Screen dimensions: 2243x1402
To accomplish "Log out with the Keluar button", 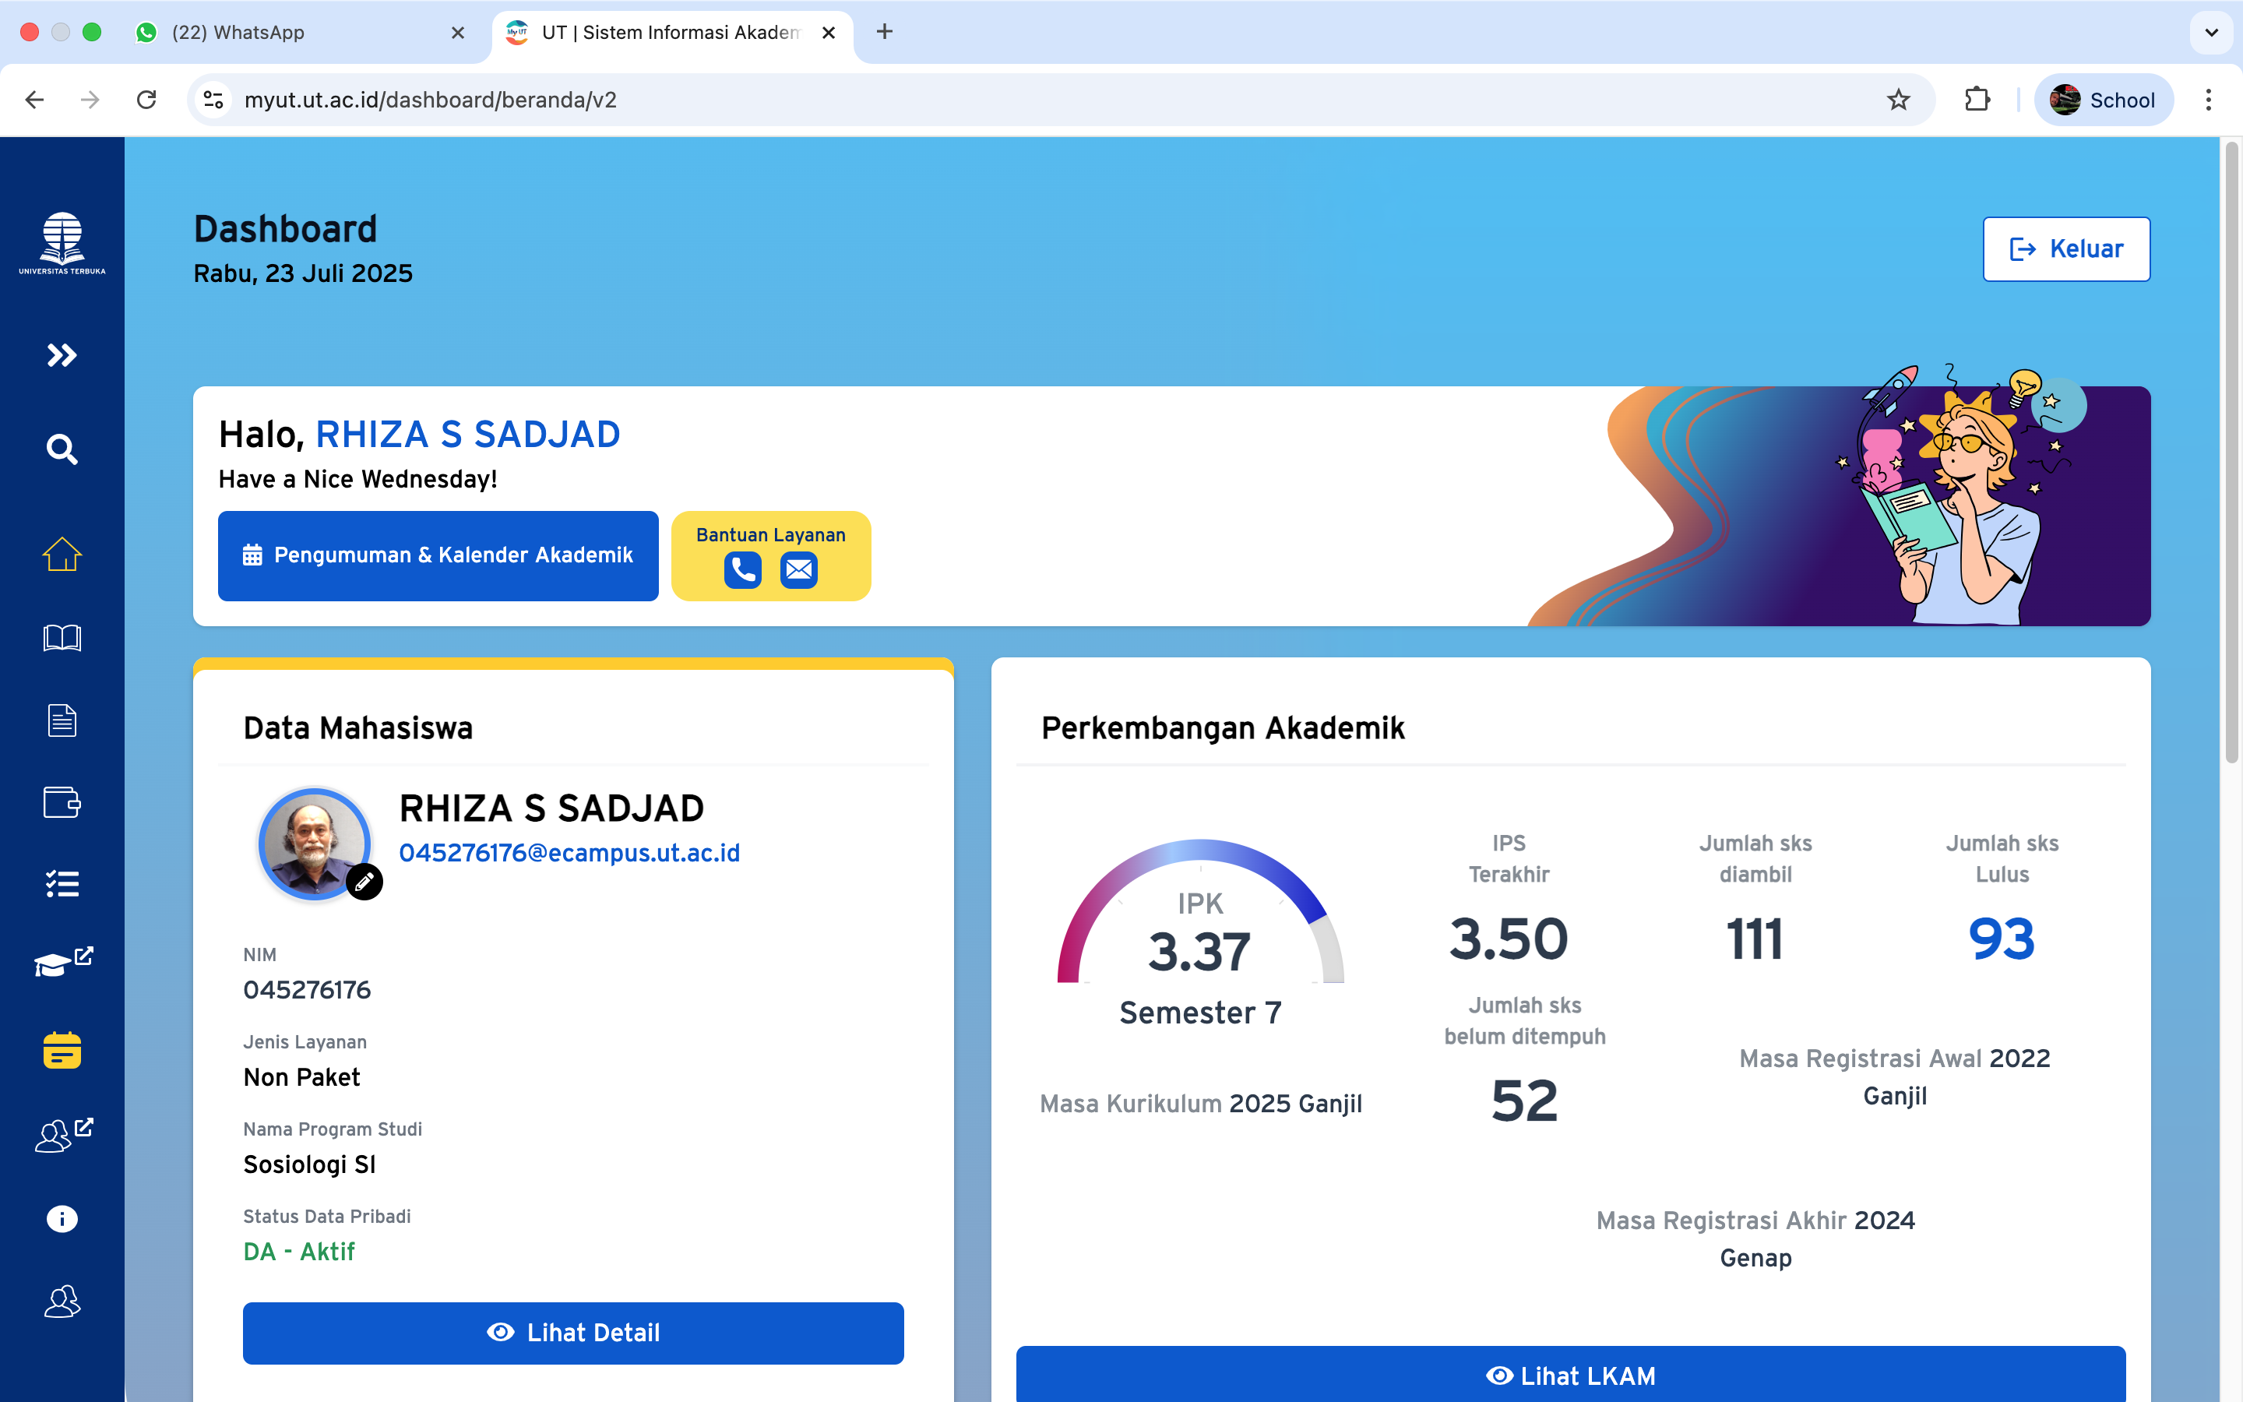I will coord(2066,248).
